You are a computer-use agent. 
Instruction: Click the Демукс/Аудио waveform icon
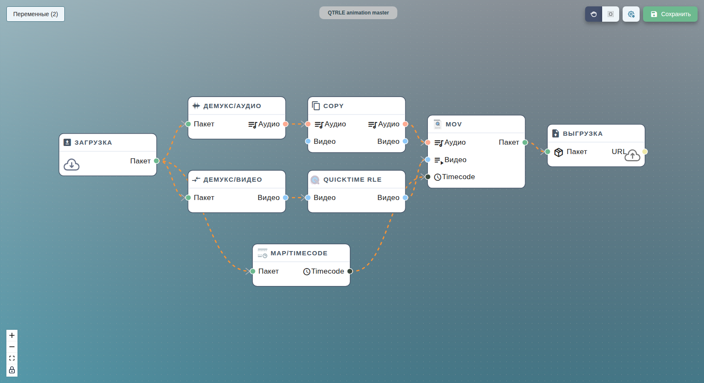[196, 106]
